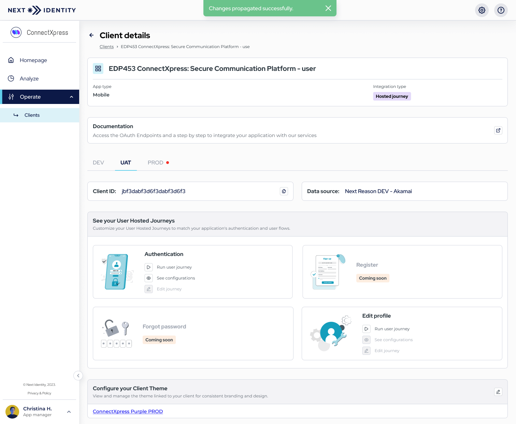This screenshot has width=516, height=424.
Task: Click the Clients breadcrumb link
Action: point(106,47)
